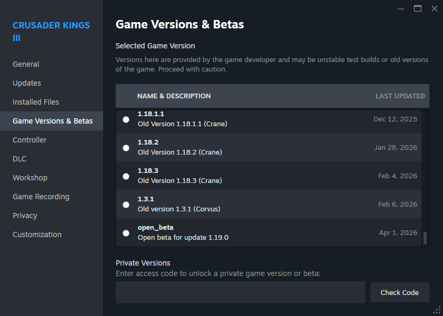
Task: Click the Feb 6, 2026 date
Action: pos(398,204)
